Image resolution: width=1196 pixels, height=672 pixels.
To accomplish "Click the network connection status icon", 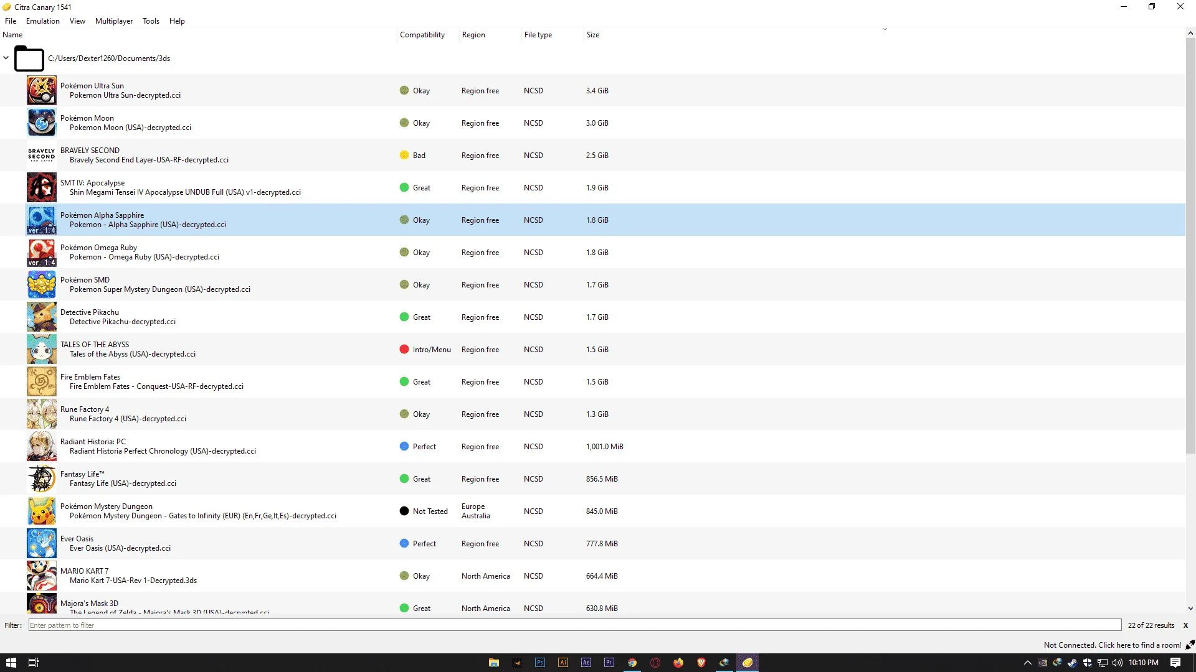I will coord(1190,645).
